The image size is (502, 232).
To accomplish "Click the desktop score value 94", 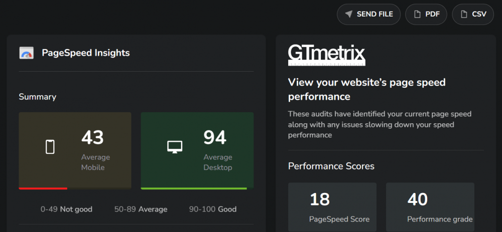I will point(215,137).
